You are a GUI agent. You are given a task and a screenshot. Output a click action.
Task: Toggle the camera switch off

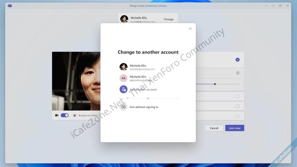pyautogui.click(x=65, y=116)
